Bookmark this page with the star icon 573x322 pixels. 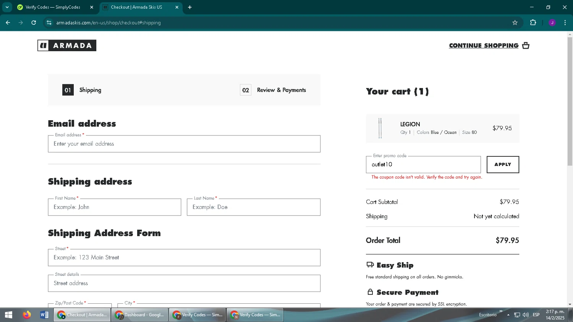click(x=515, y=23)
